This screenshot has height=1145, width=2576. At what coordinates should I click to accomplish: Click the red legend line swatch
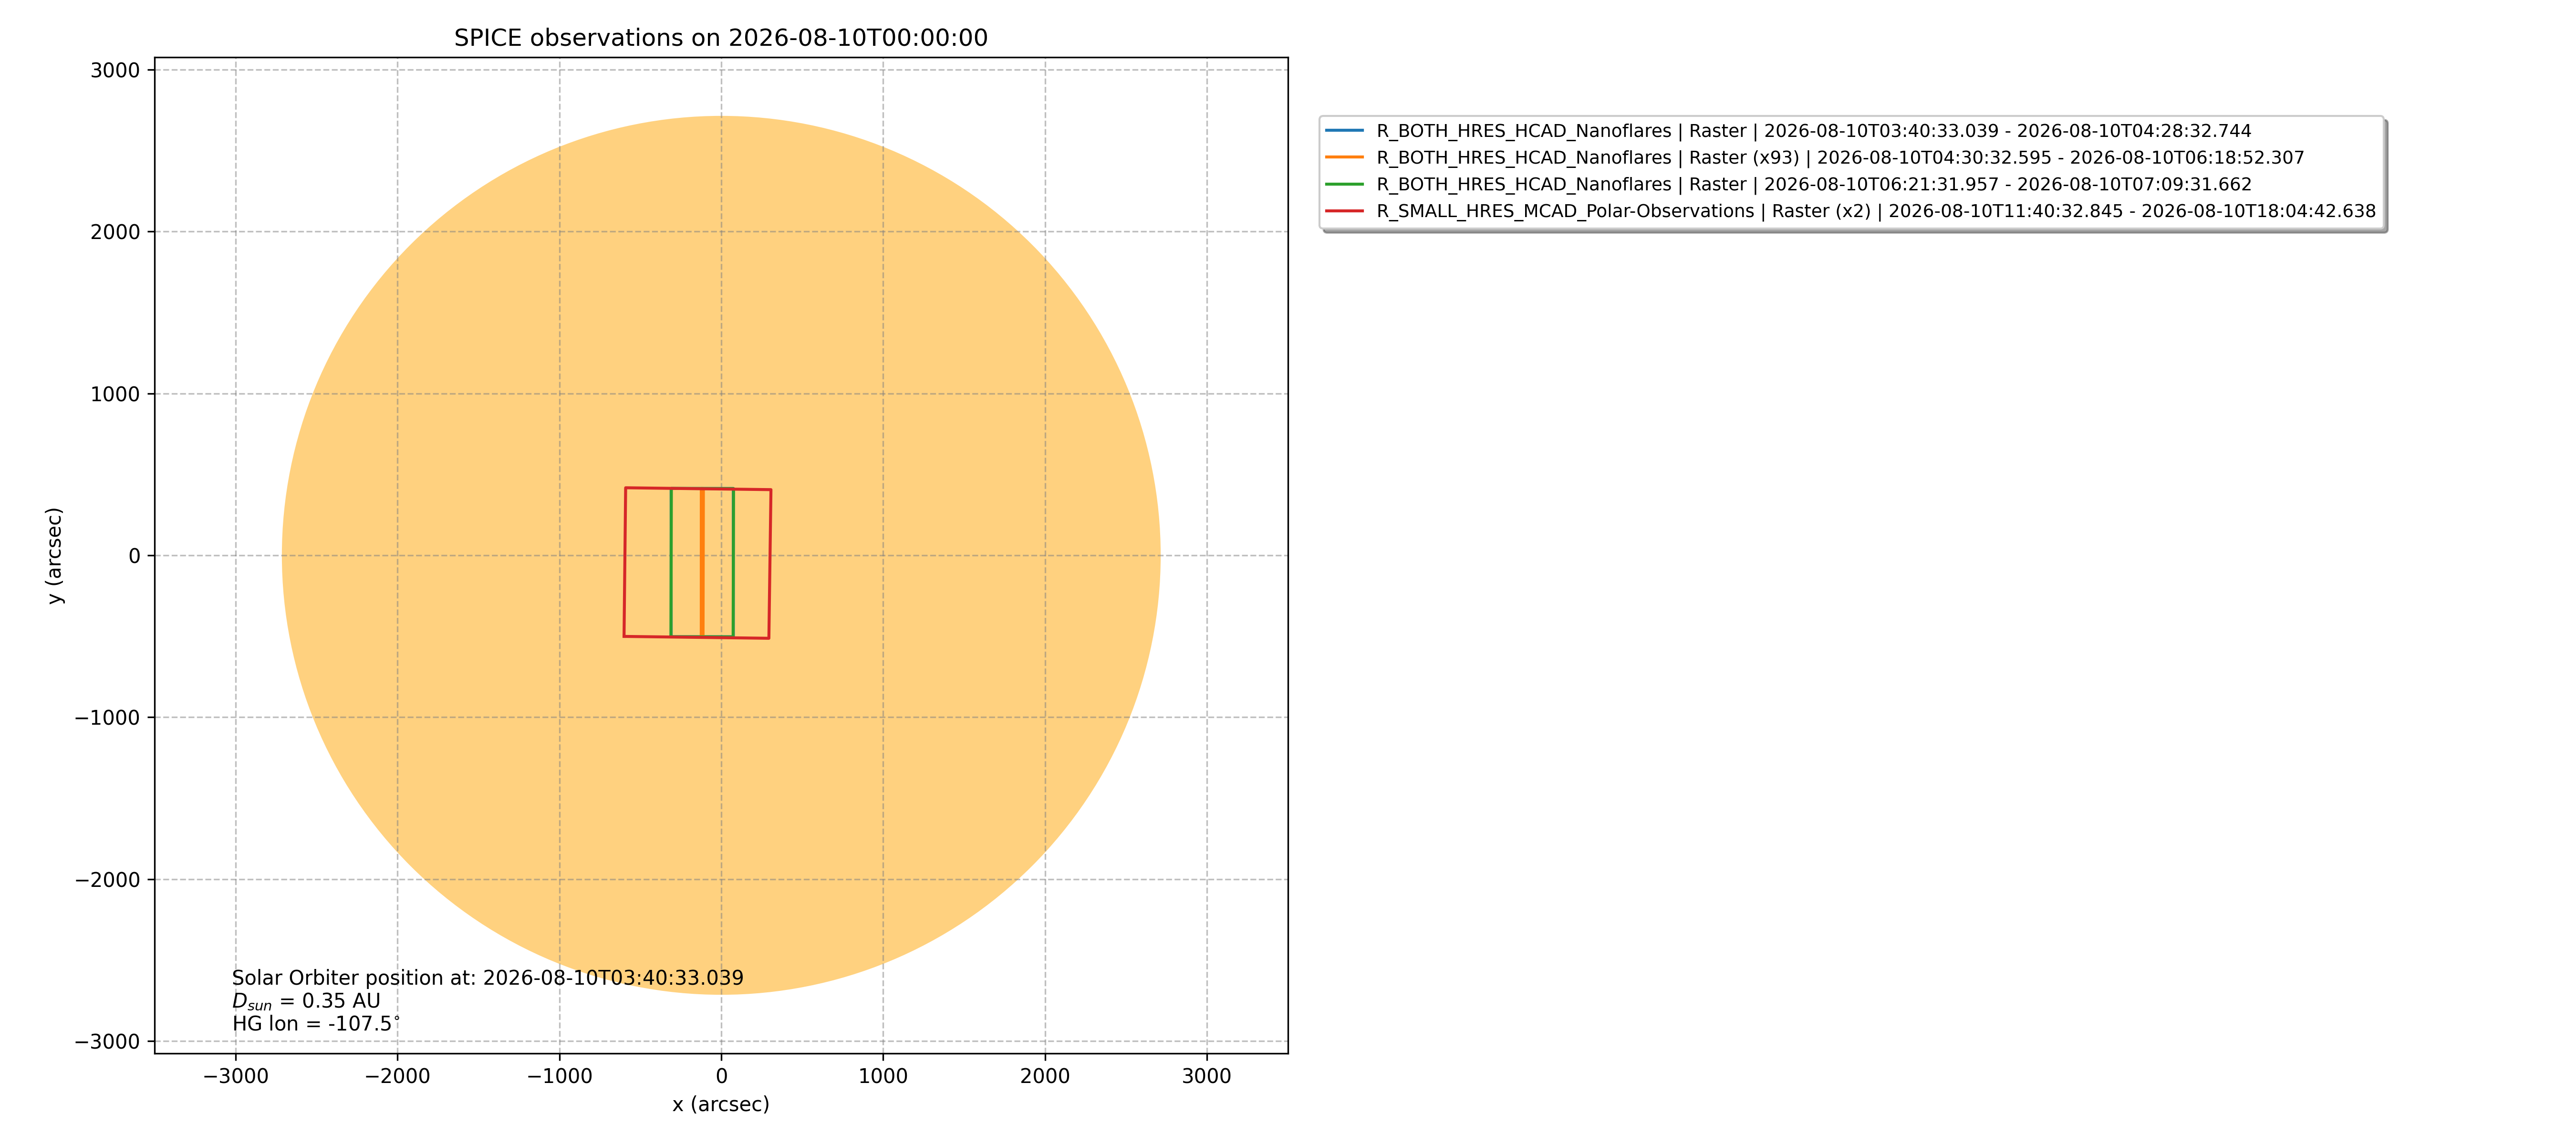1344,211
